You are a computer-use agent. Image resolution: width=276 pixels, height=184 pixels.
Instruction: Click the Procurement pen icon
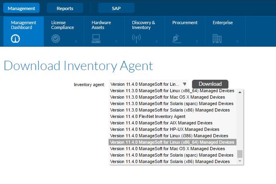[177, 39]
